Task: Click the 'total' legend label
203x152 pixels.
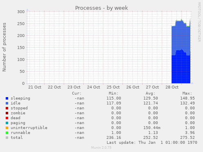Action: click(x=17, y=138)
